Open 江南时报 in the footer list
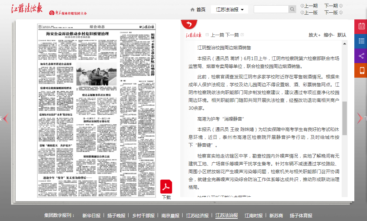367x221 pixels. point(254,216)
